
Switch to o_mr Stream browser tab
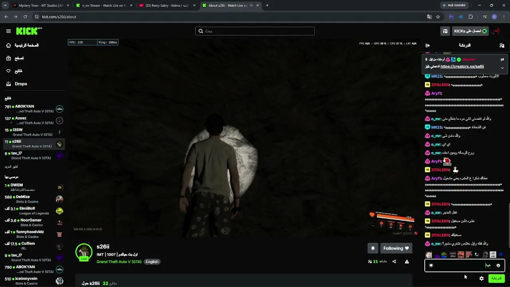click(x=104, y=6)
